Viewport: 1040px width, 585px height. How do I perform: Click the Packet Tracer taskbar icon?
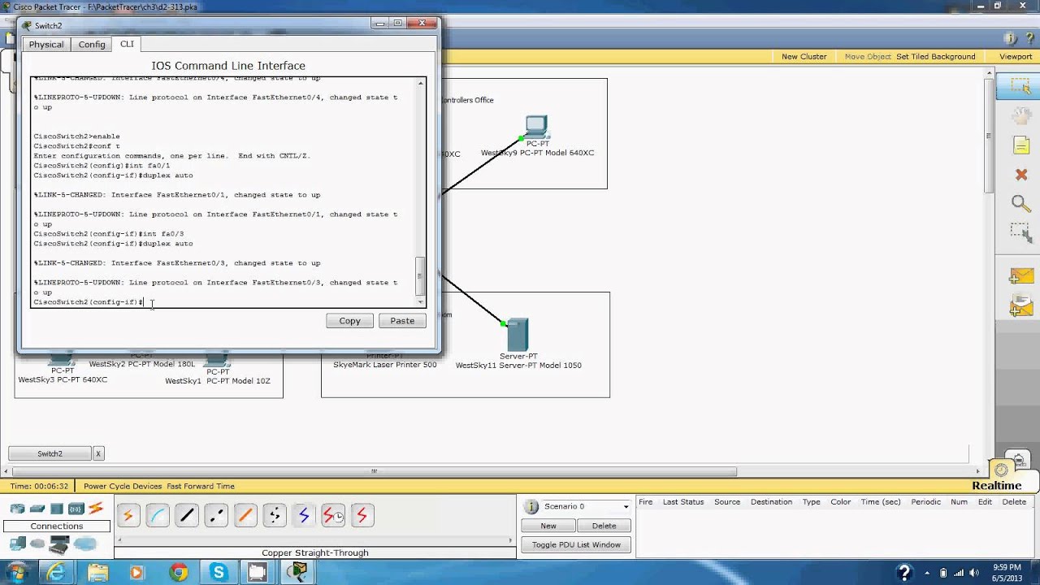298,573
